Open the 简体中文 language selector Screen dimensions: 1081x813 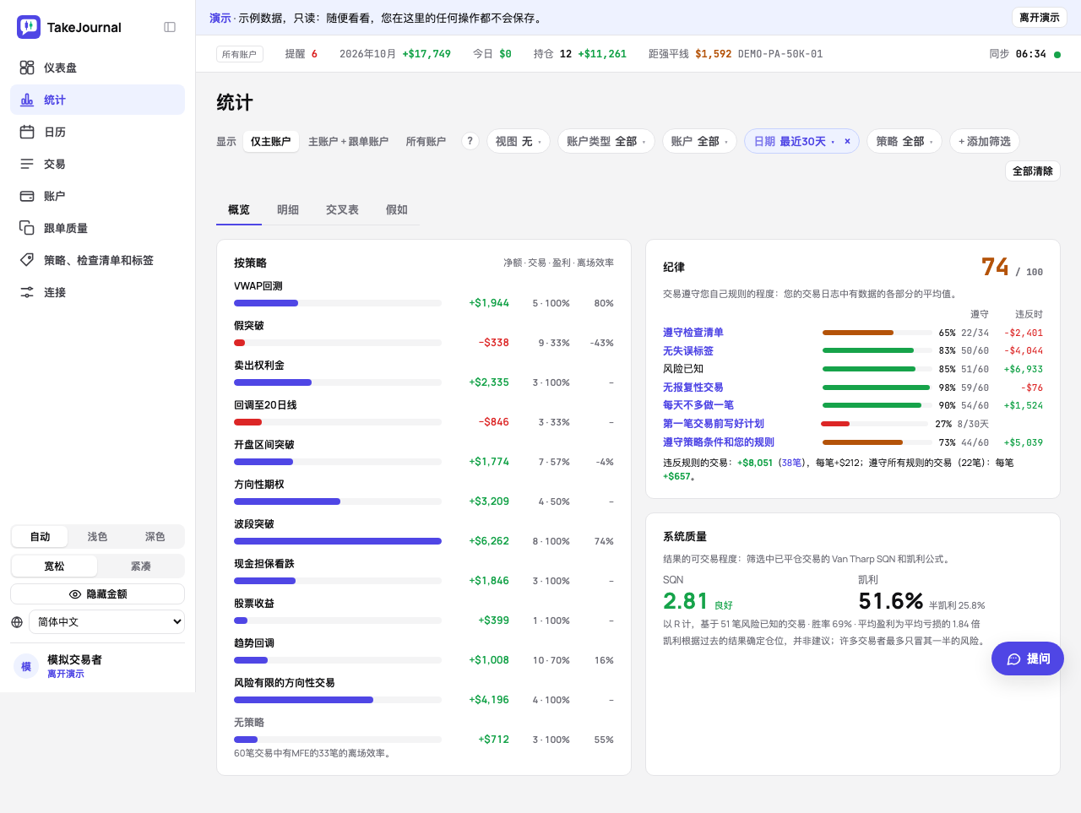pos(106,622)
